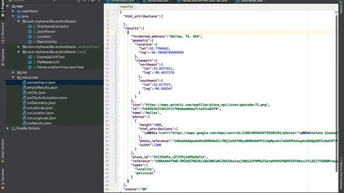Click the height value 800
The height and width of the screenshot is (193, 344).
(158, 125)
